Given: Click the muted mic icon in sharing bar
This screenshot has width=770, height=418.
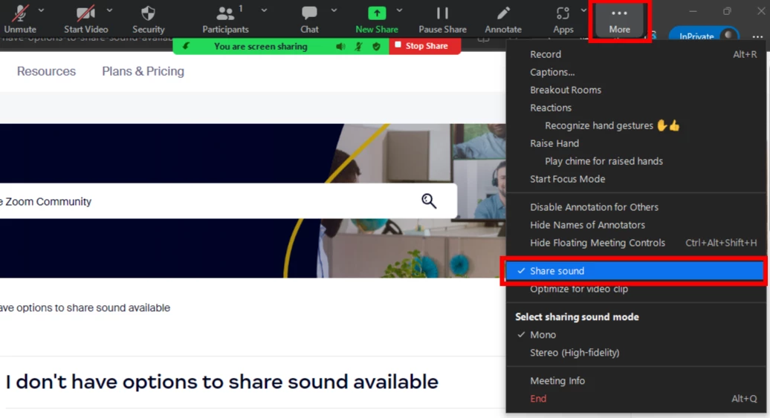Looking at the screenshot, I should [x=358, y=47].
